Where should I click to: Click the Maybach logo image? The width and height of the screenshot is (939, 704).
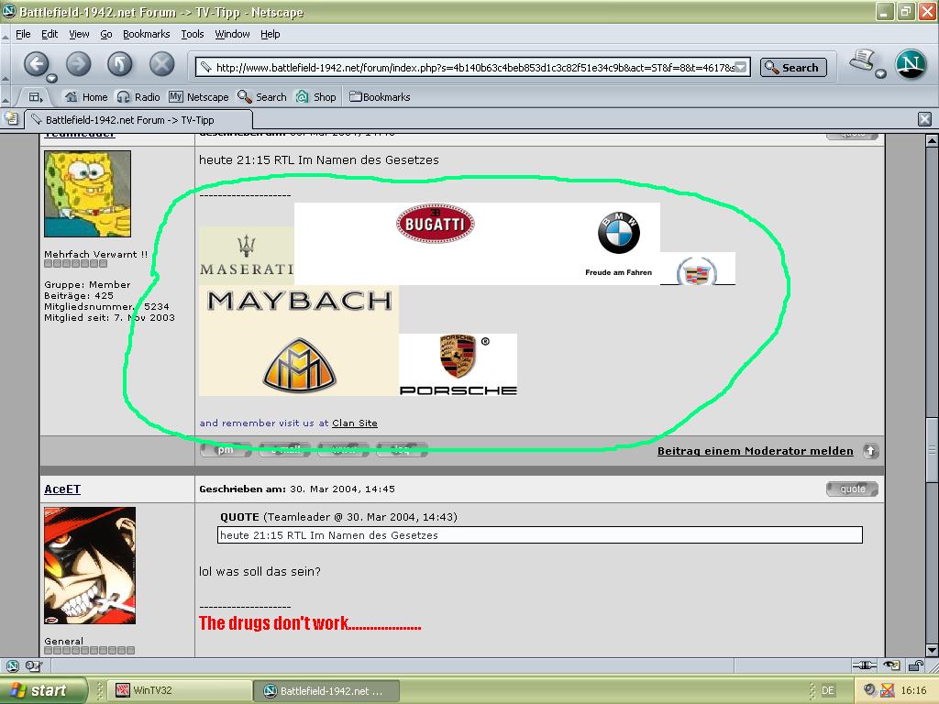tap(299, 341)
